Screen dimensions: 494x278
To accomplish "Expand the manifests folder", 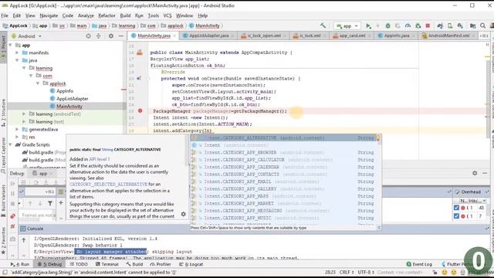I will pyautogui.click(x=17, y=53).
